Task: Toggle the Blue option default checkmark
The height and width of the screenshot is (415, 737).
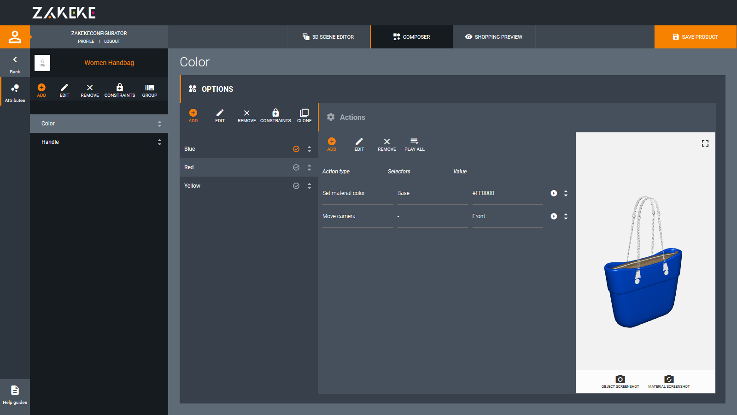Action: [296, 149]
